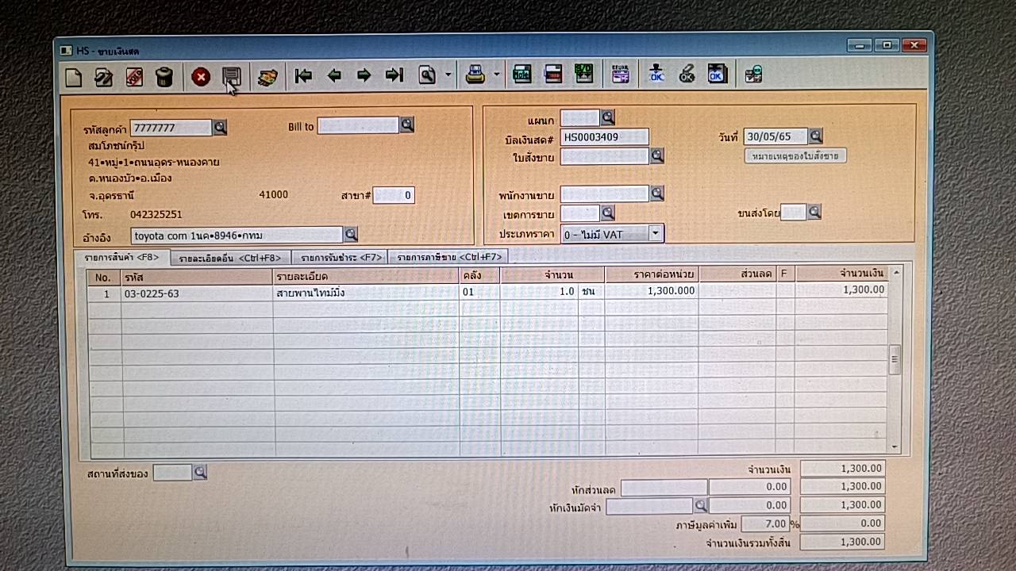Select item code cell 03-0225-63
The width and height of the screenshot is (1016, 571).
[x=197, y=293]
